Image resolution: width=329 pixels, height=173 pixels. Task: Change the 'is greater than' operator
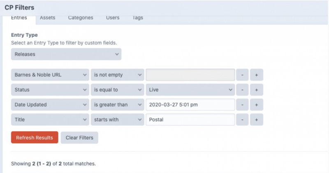[117, 105]
